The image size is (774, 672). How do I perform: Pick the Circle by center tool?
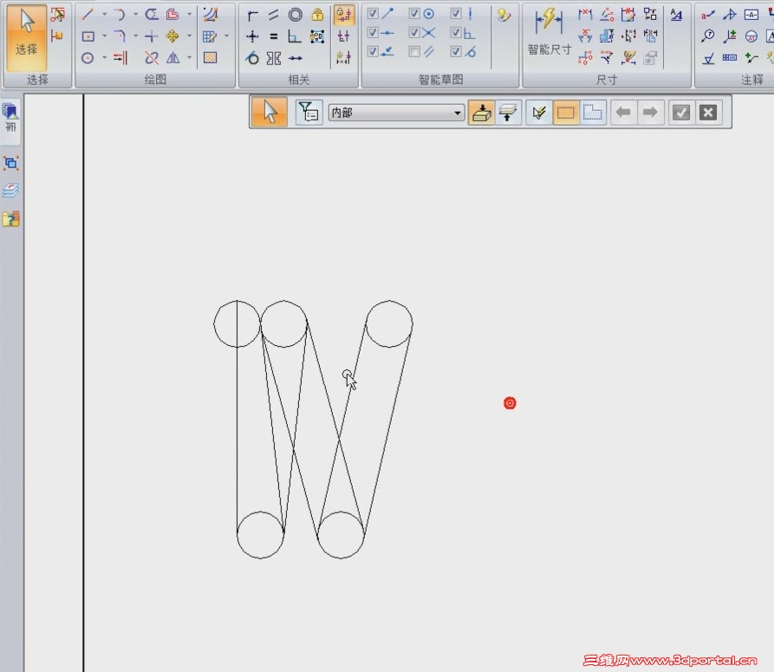[88, 58]
